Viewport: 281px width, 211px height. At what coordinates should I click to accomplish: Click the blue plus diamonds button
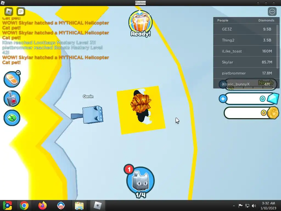coord(223,99)
